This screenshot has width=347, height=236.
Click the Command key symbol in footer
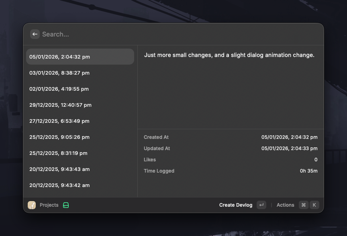click(x=304, y=205)
